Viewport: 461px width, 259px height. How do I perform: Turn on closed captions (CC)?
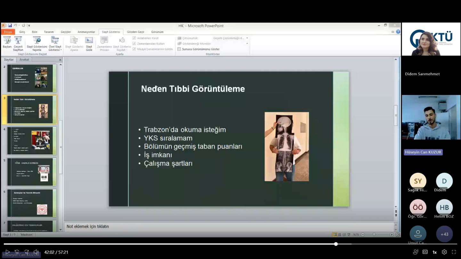coord(425,252)
